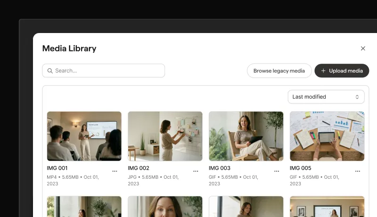Click the IMG 002 file name
Image resolution: width=377 pixels, height=217 pixels.
pos(139,168)
